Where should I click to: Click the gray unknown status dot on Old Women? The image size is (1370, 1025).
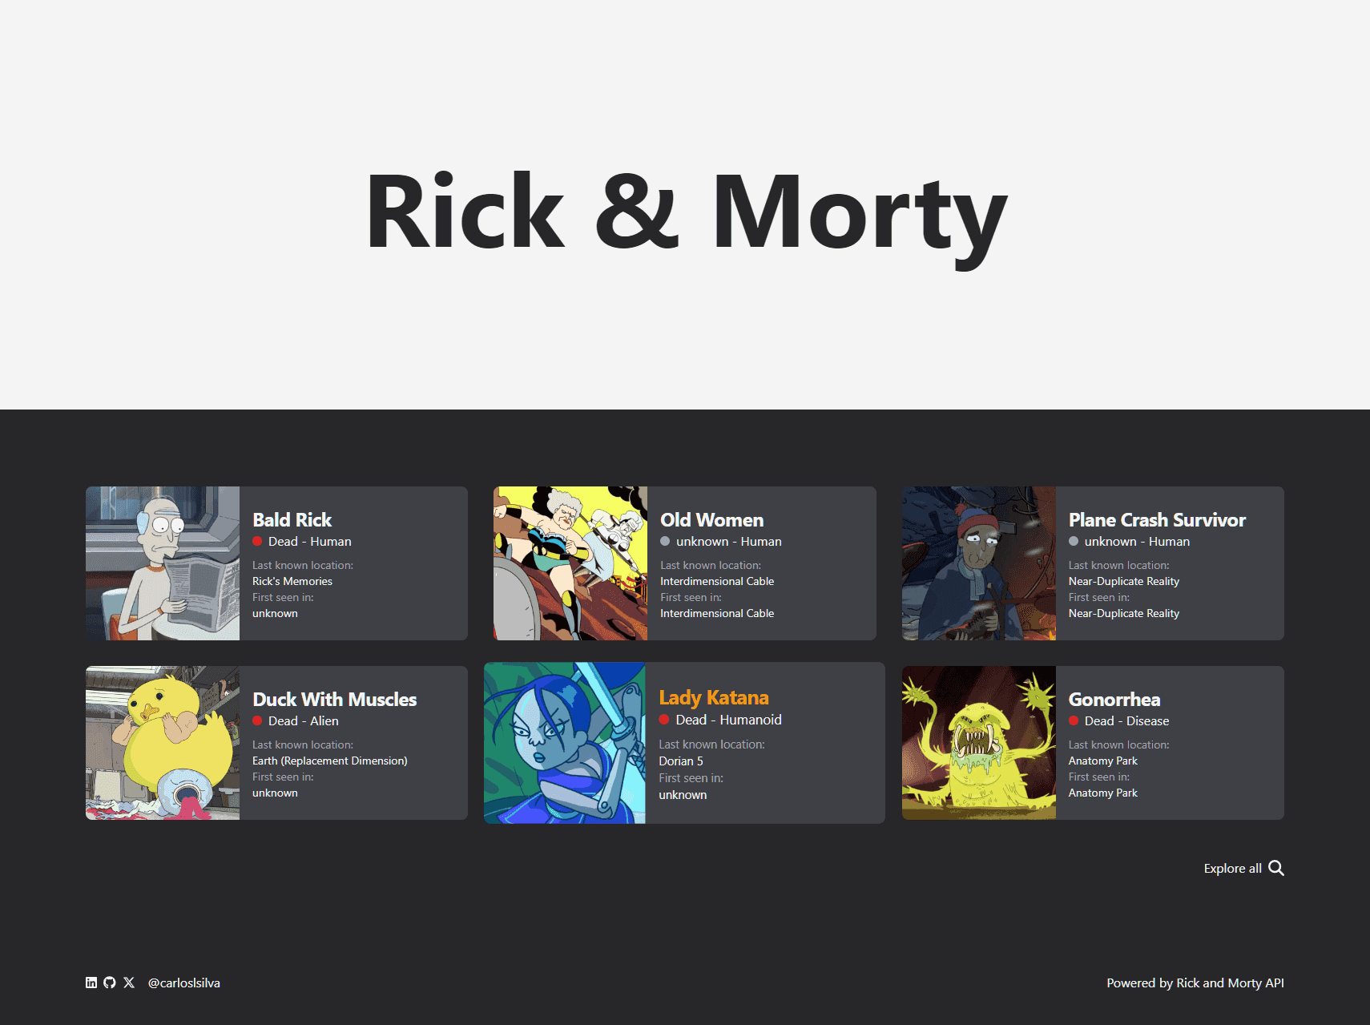pyautogui.click(x=664, y=541)
